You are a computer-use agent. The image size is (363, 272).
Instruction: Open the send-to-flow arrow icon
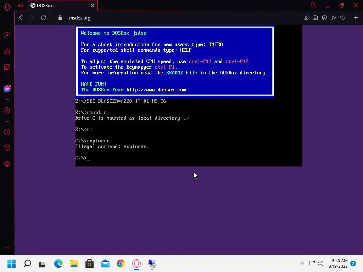point(334,18)
